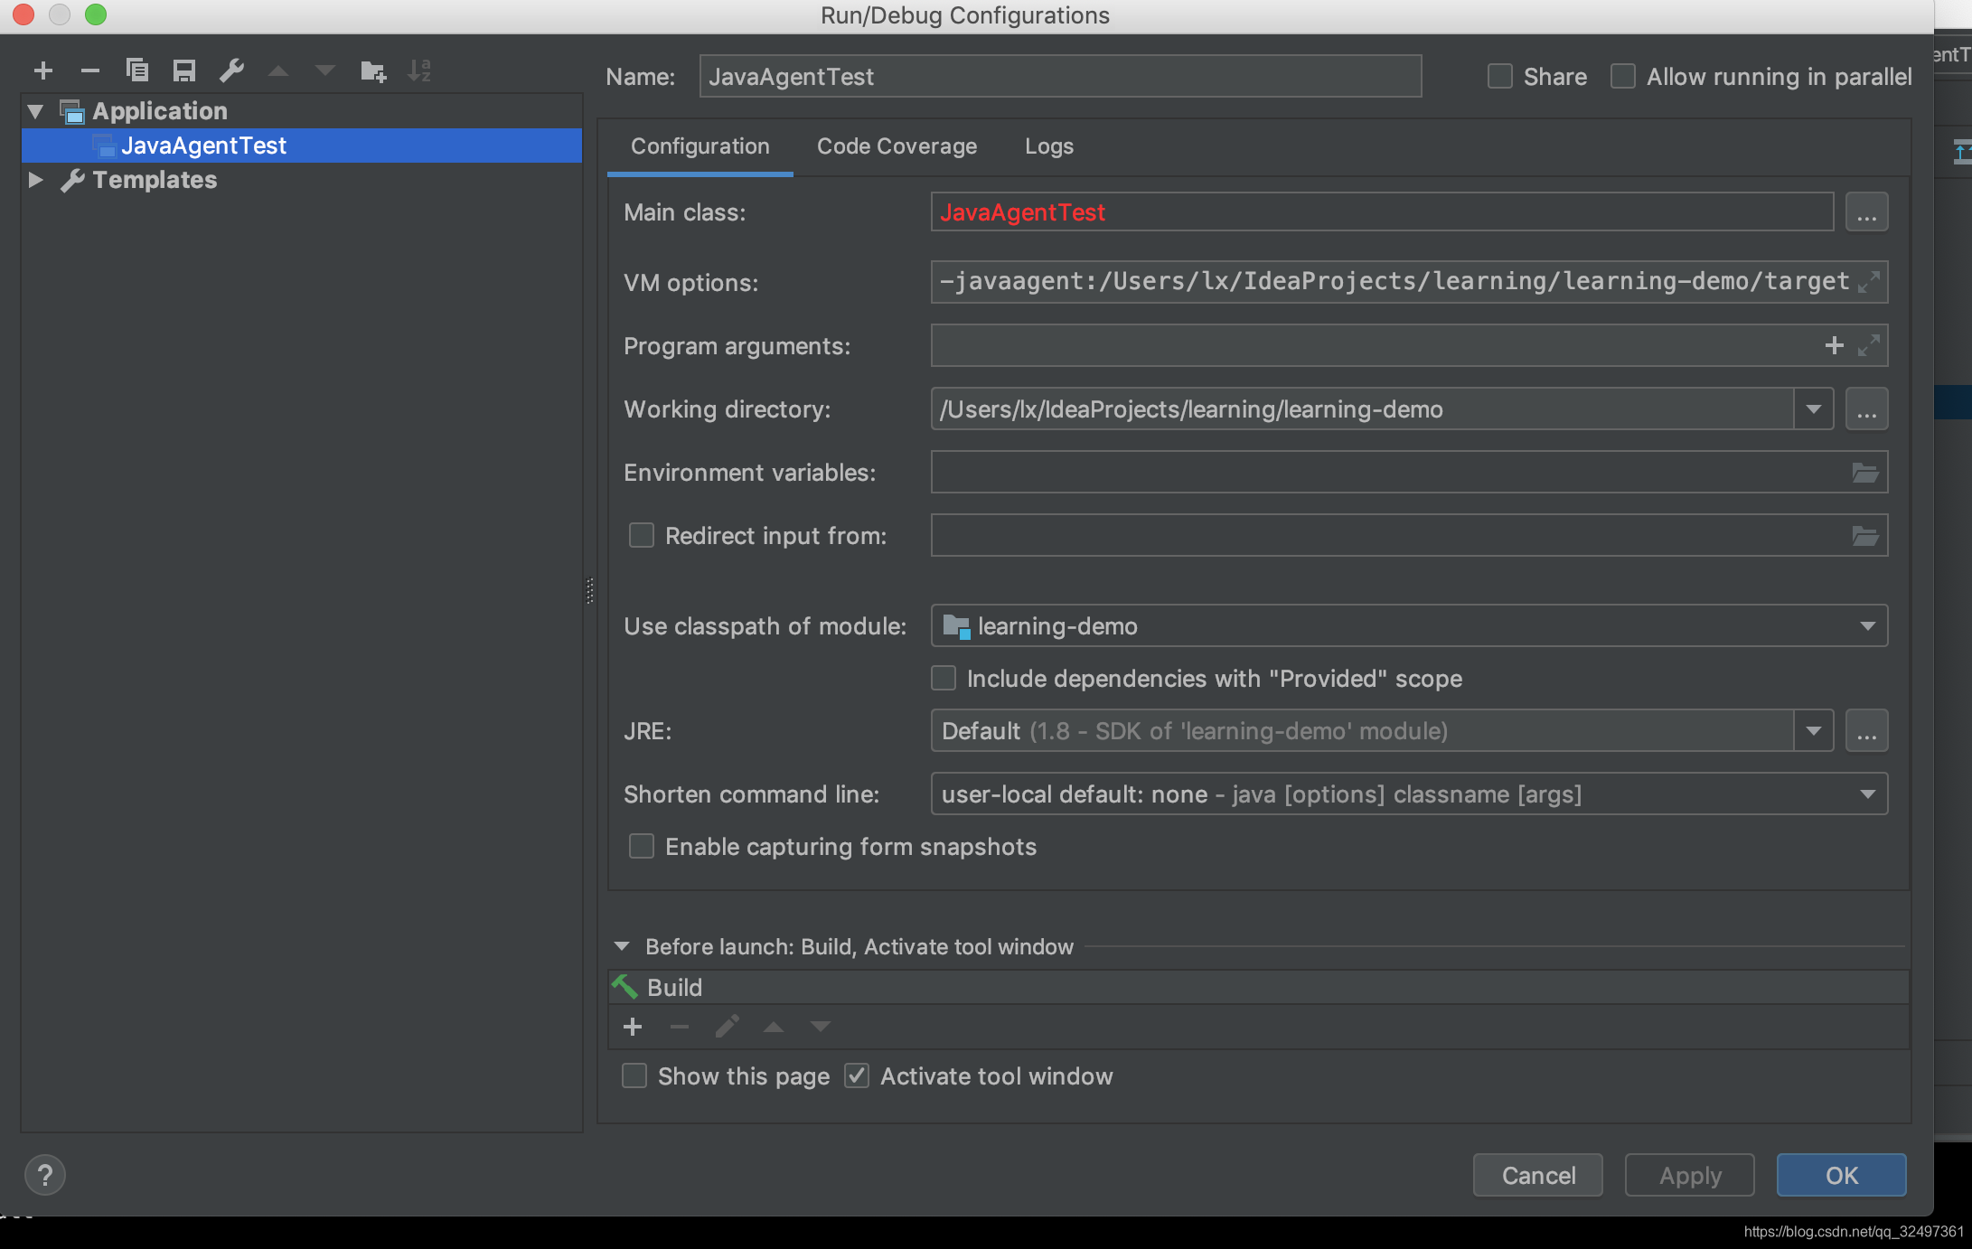Image resolution: width=1972 pixels, height=1249 pixels.
Task: Open the JRE dropdown arrow
Action: point(1813,731)
